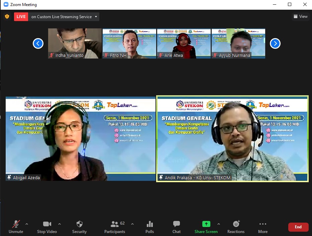Viewport: 312px width, 236px height.
Task: Select Ayyub Nurmana video thumbnail
Action: pos(238,43)
